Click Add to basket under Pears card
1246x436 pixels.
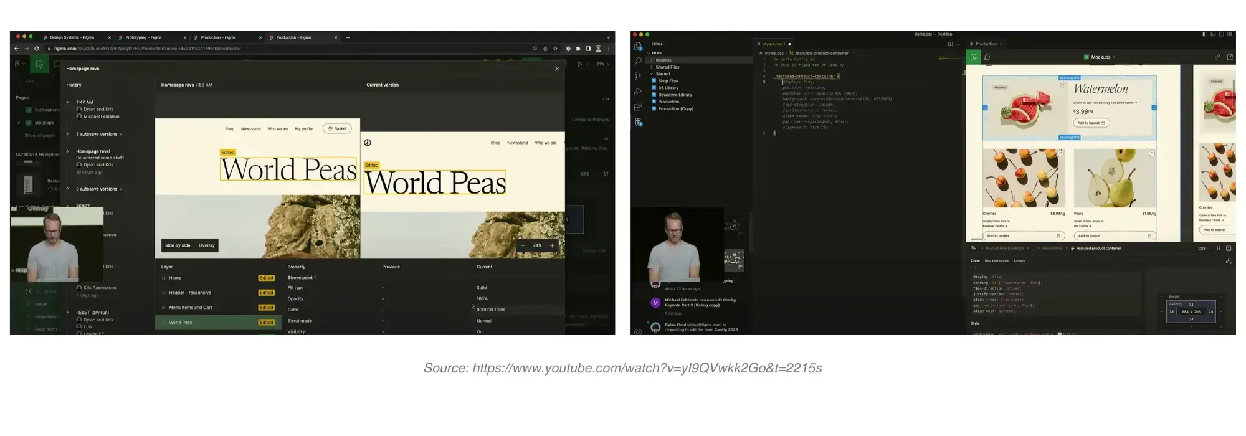point(1115,236)
